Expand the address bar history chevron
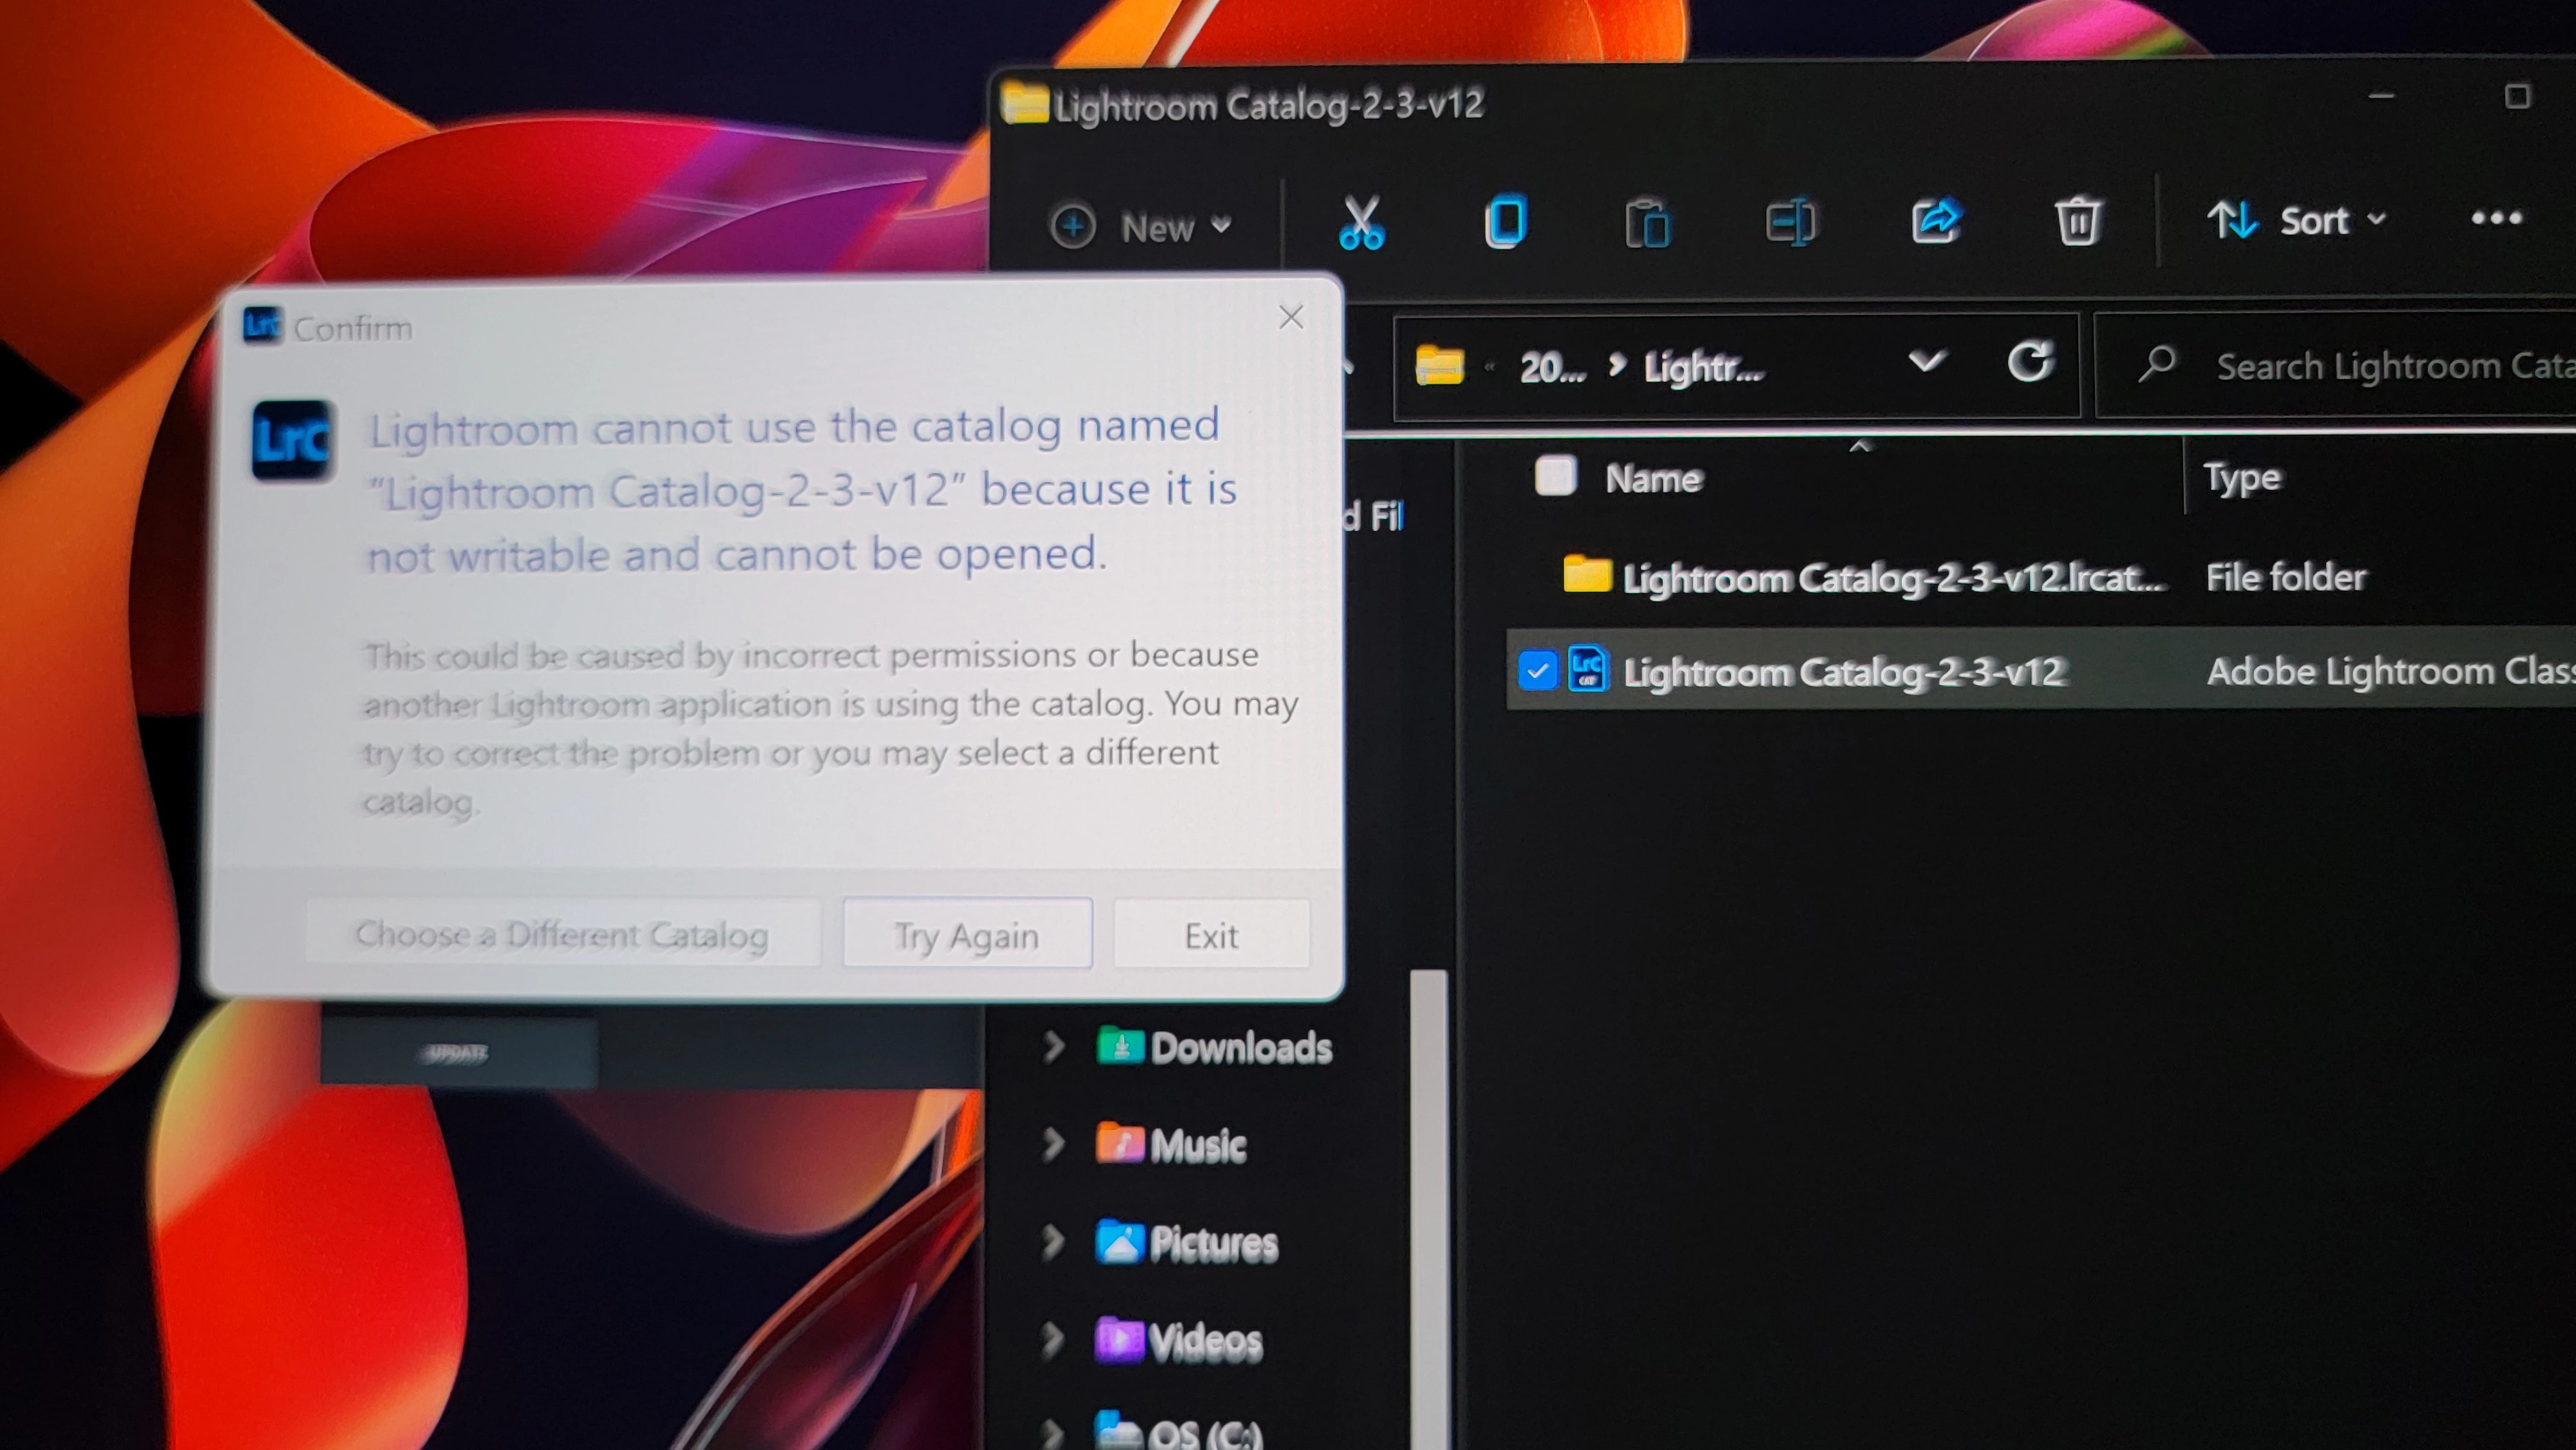 tap(1926, 361)
